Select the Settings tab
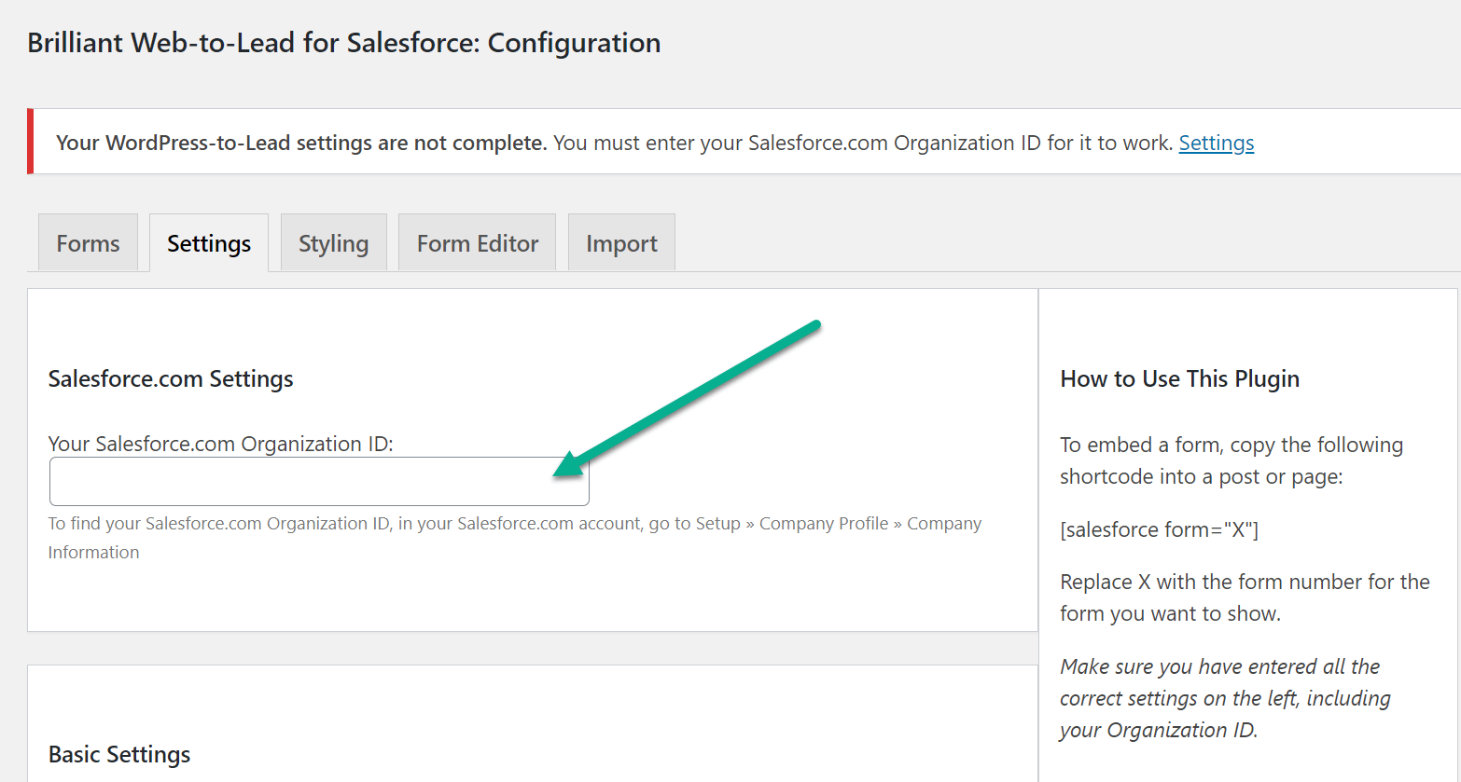Image resolution: width=1461 pixels, height=782 pixels. [209, 243]
